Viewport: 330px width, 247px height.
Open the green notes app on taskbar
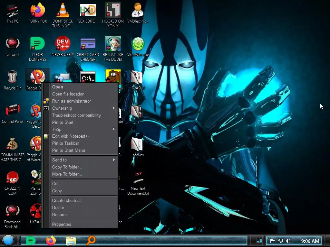[x=31, y=241]
